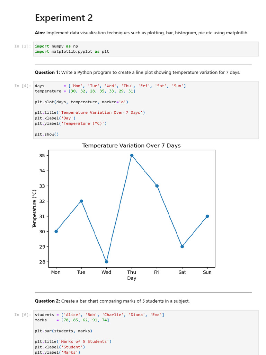Click the Thu data point at 35
Viewport: 266px width, 355px height.
click(132, 156)
